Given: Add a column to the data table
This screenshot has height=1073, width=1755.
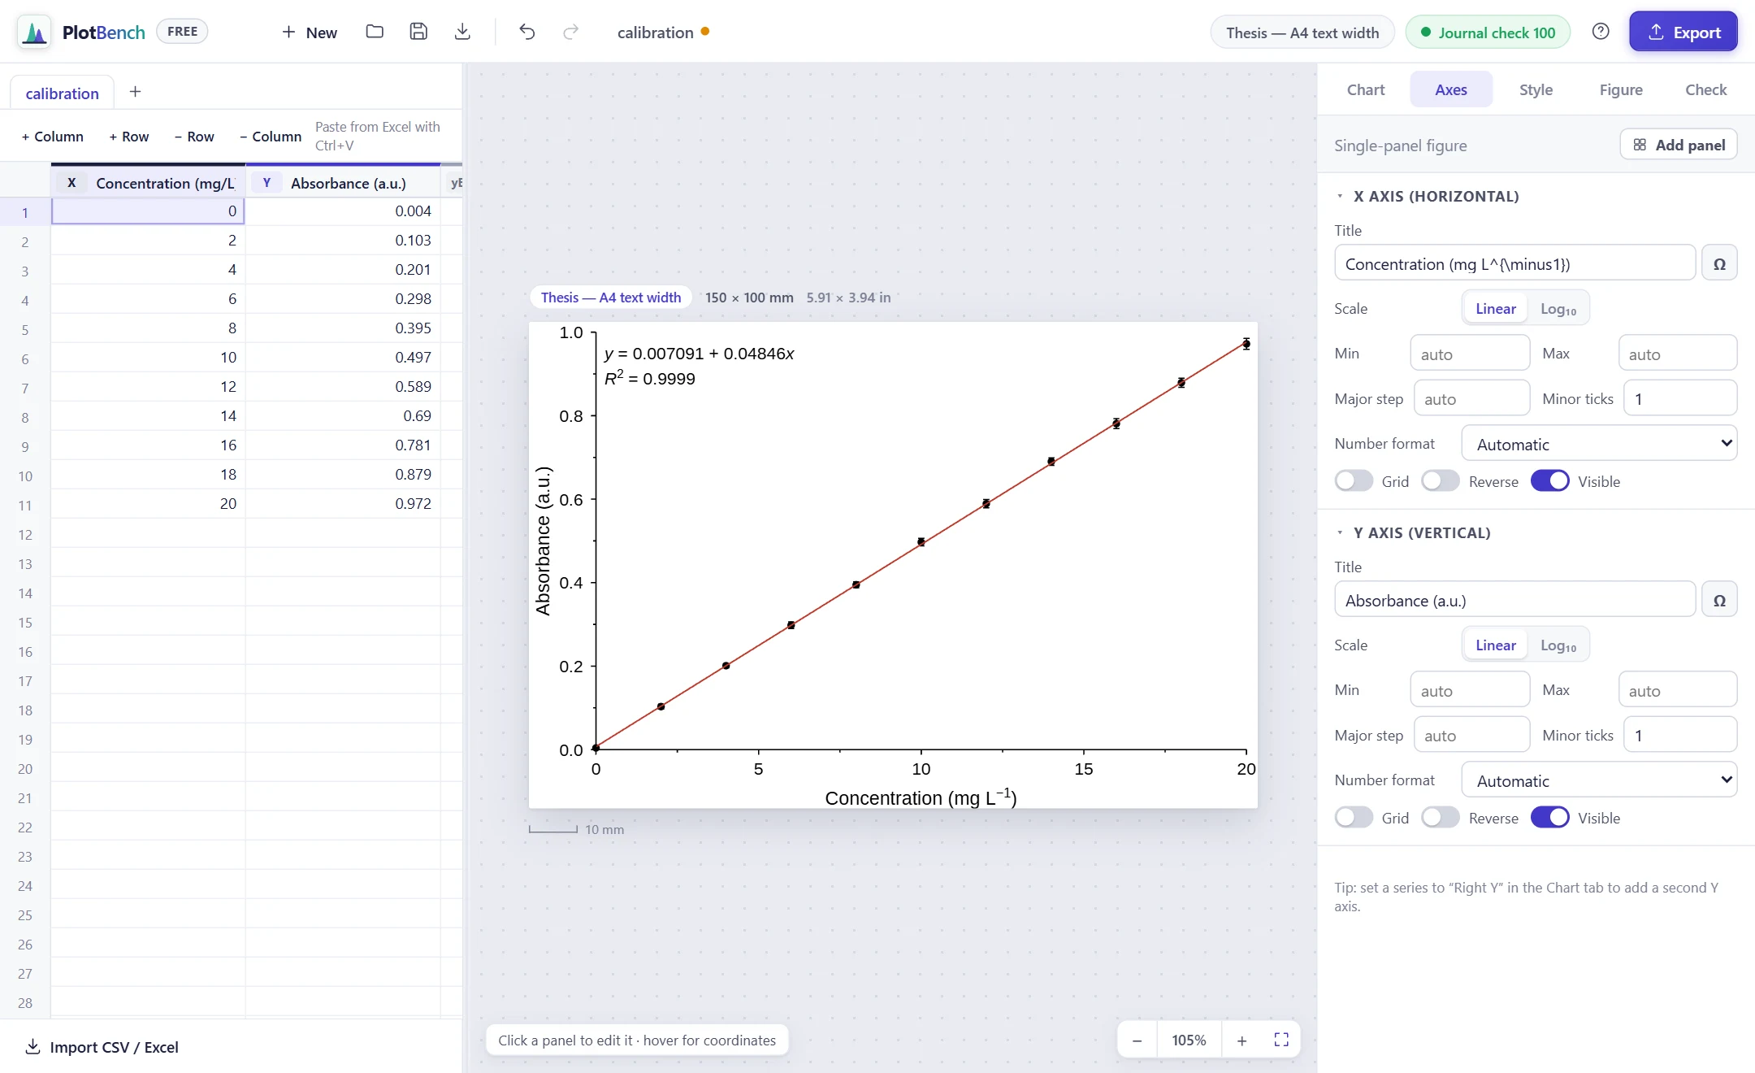Looking at the screenshot, I should [53, 136].
